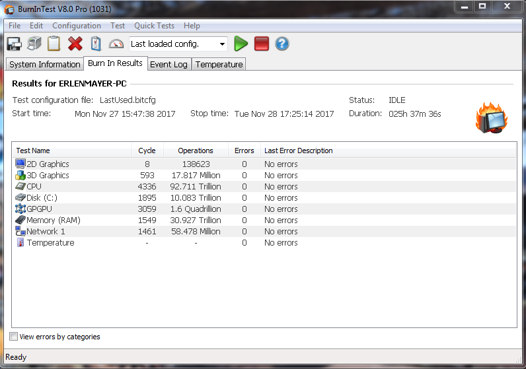526x369 pixels.
Task: Click the Operations column header
Action: pyautogui.click(x=196, y=151)
